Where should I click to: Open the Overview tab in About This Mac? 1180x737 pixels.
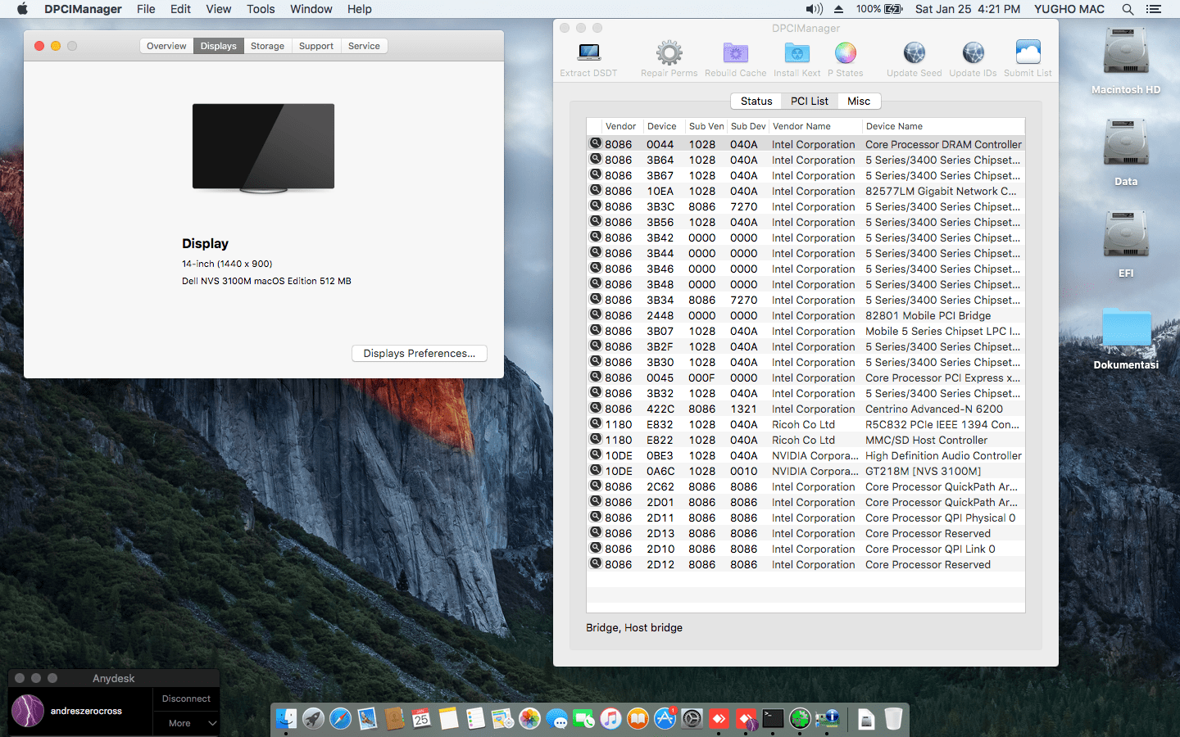click(166, 46)
